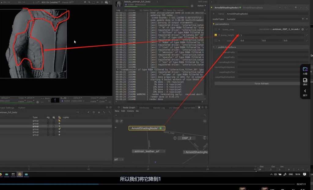
Task: Click the pin icon beside the plus button
Action: [121, 121]
